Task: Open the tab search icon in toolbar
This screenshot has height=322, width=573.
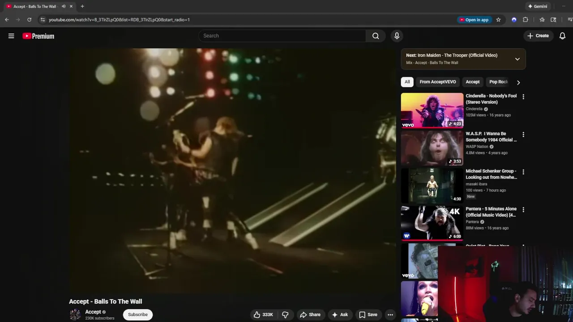Action: [553, 20]
